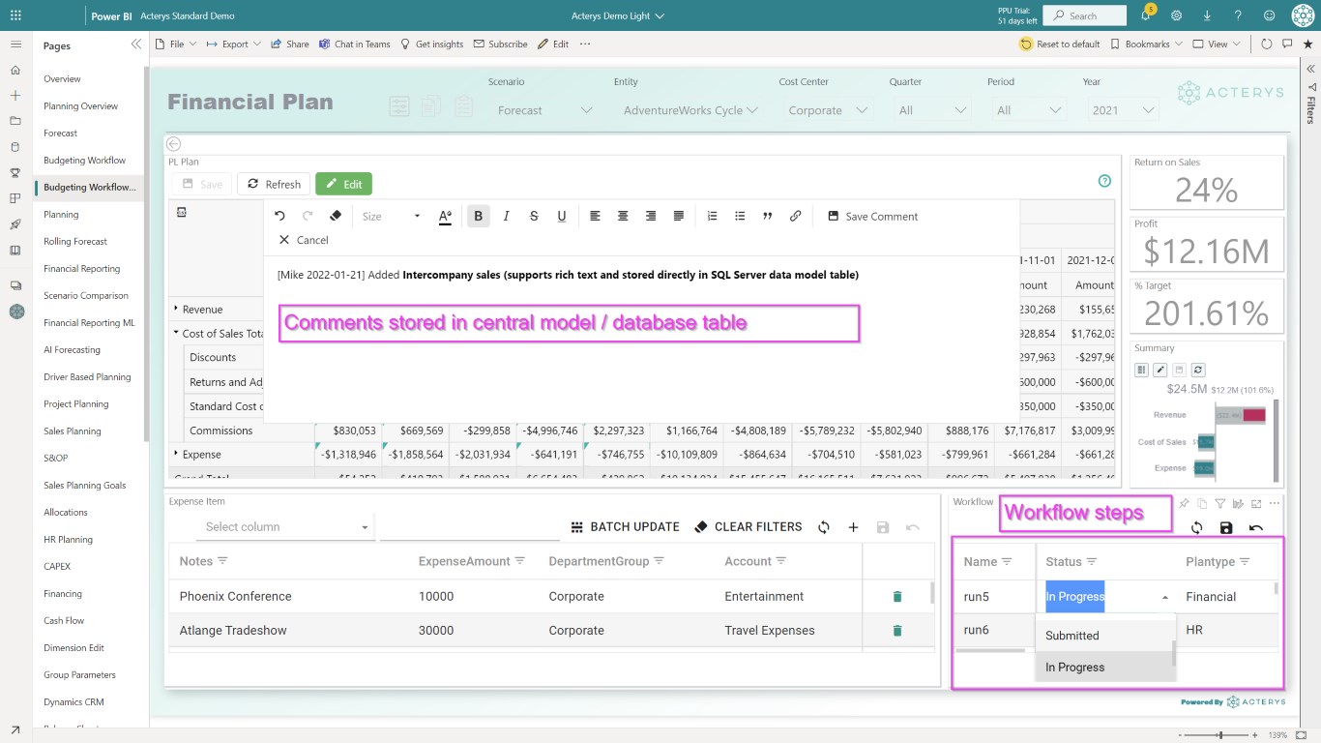This screenshot has height=743, width=1321.
Task: Open the Year slicer showing 2021
Action: pos(1122,110)
